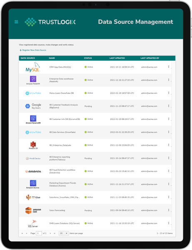Viewport: 192px width, 250px height.
Task: Open actions menu for Enterprise reporting platform row
Action: (169, 158)
